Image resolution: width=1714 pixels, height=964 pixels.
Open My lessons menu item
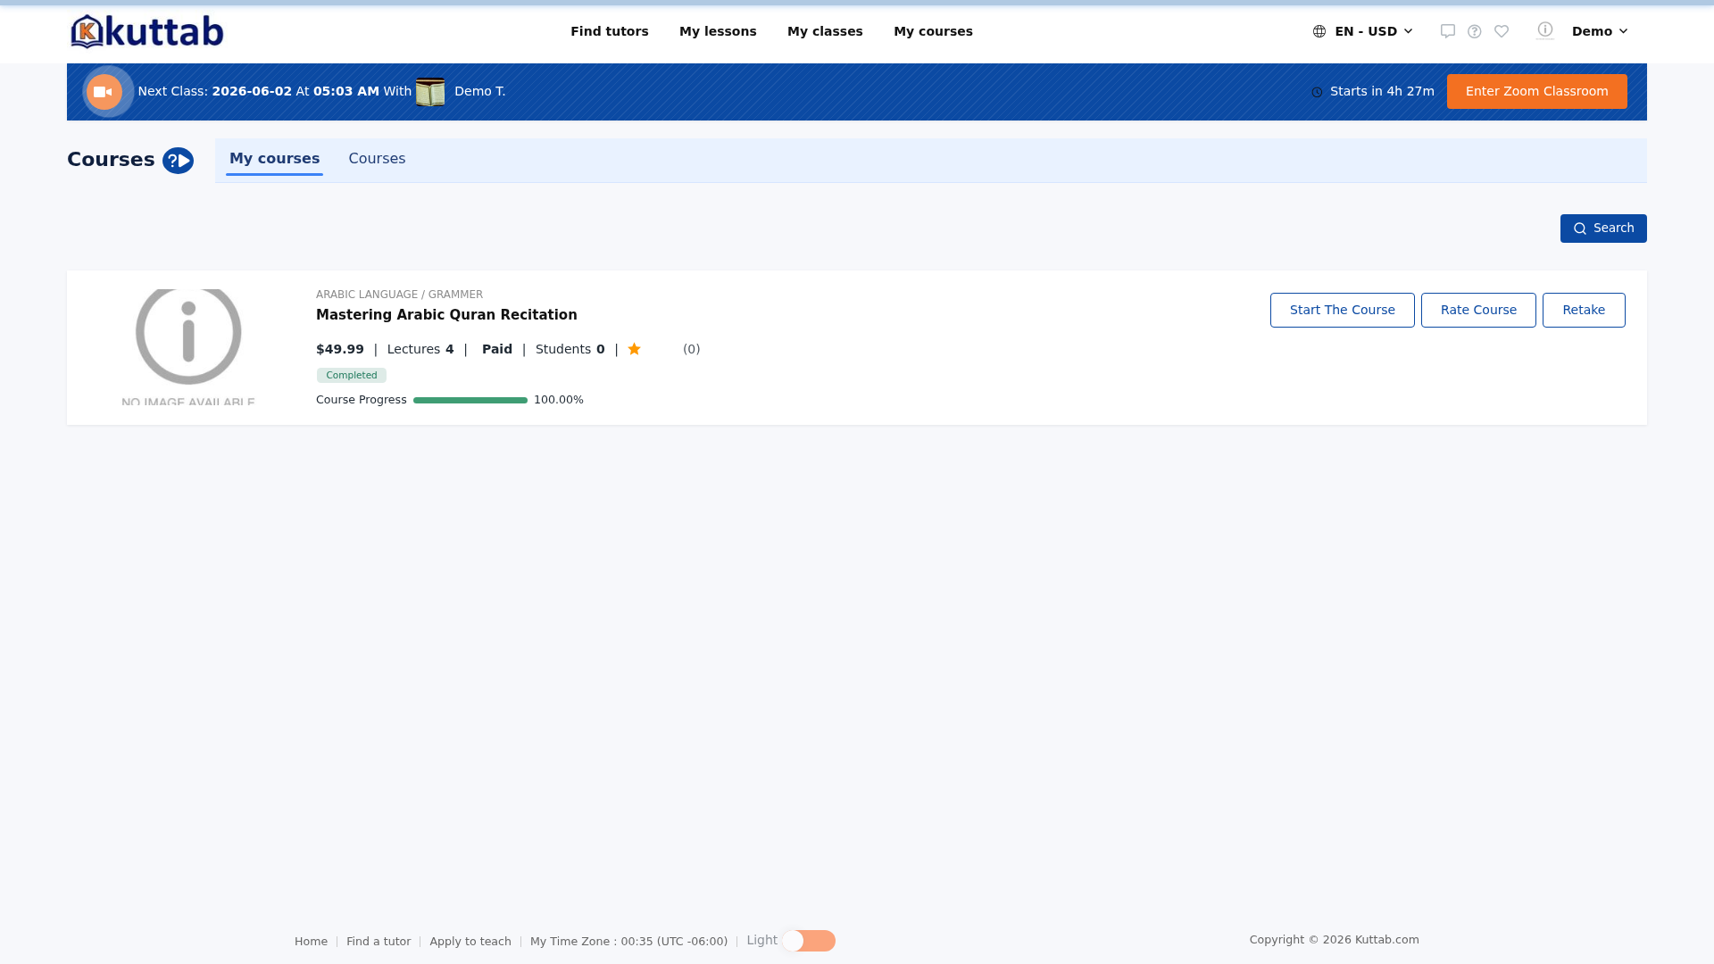[718, 31]
